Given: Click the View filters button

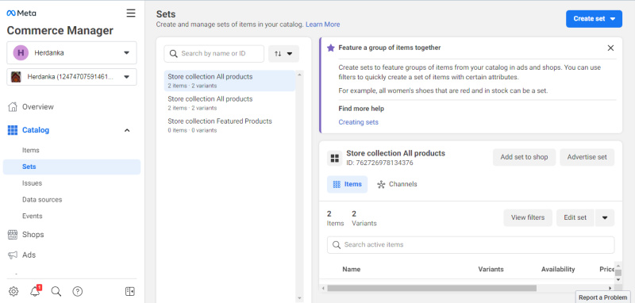Looking at the screenshot, I should pos(528,217).
